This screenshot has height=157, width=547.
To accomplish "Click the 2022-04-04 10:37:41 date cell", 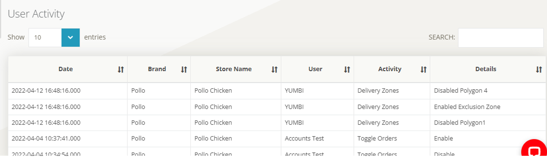I will tap(46, 138).
